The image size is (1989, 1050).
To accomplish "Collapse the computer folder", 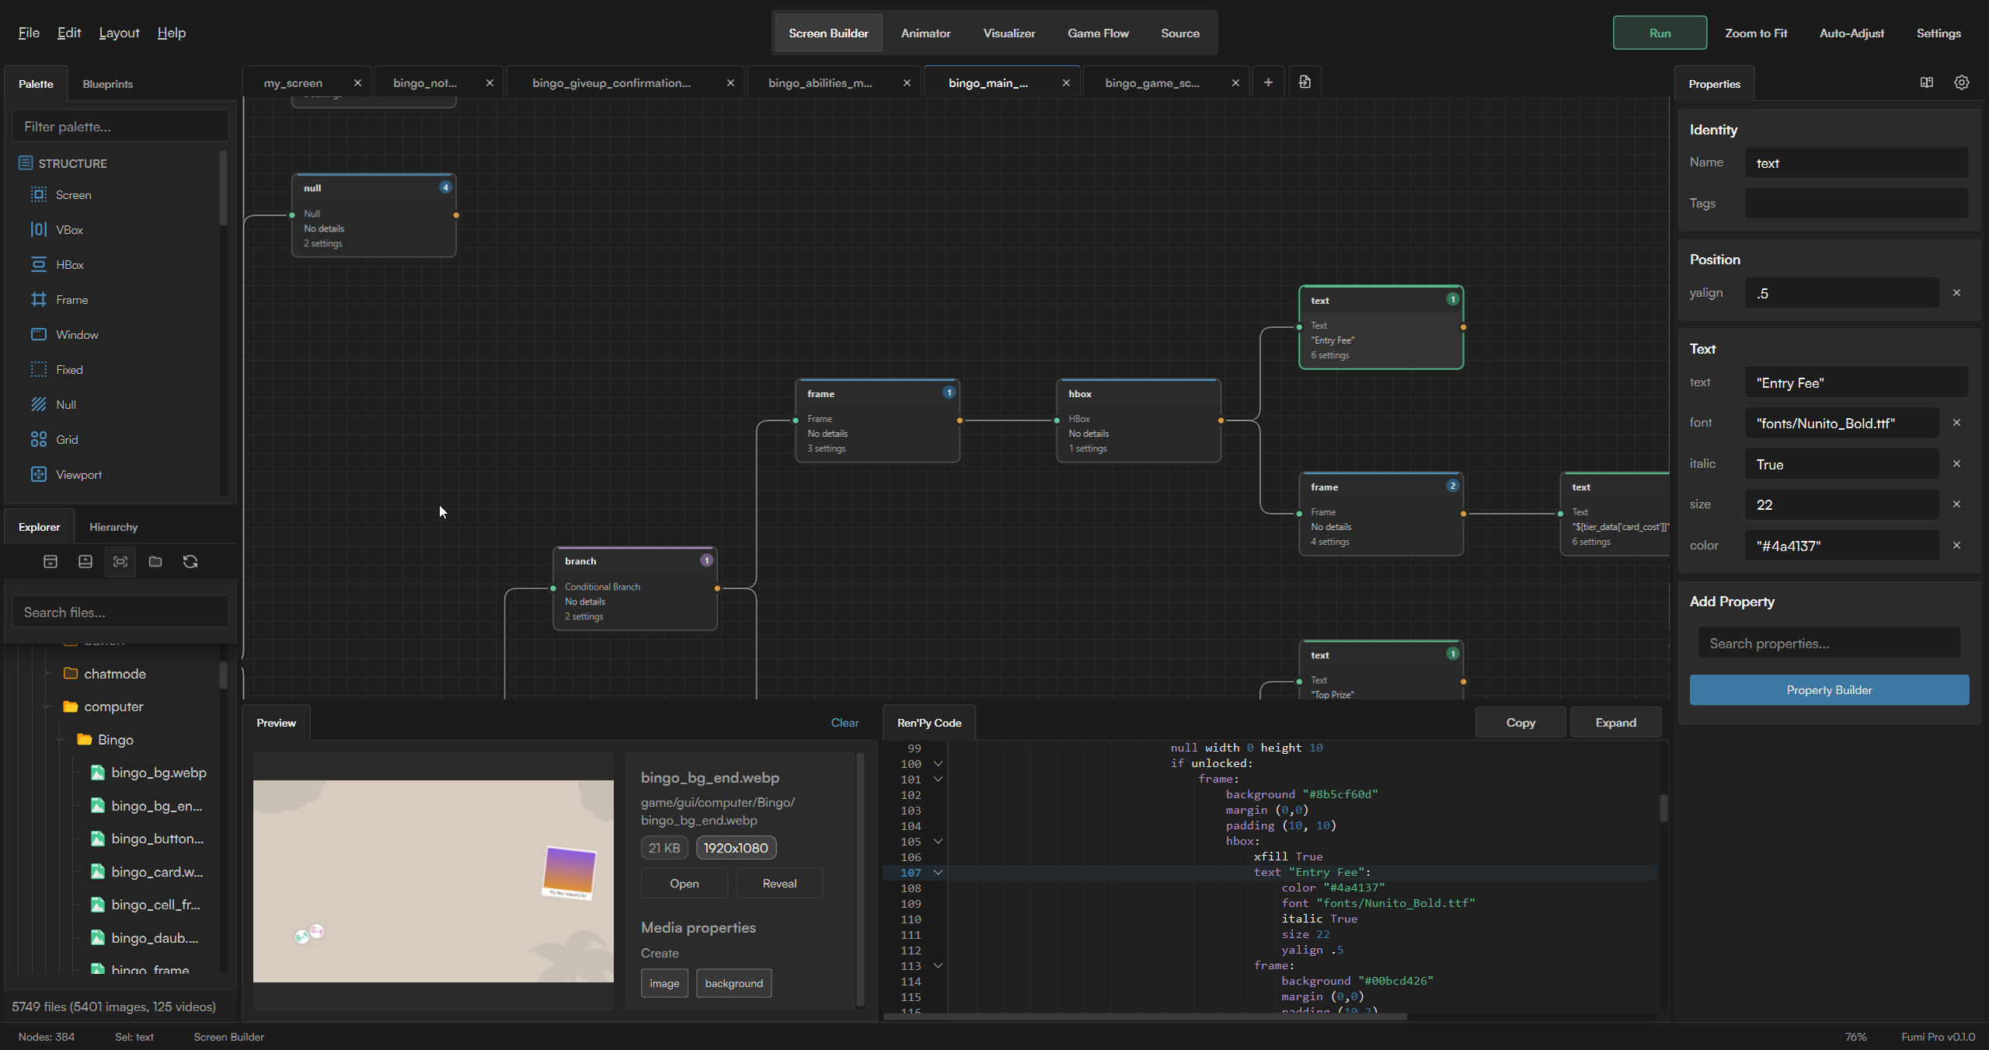I will click(48, 706).
